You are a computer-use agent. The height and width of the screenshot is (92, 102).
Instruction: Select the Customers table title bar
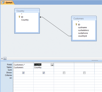coord(84,18)
